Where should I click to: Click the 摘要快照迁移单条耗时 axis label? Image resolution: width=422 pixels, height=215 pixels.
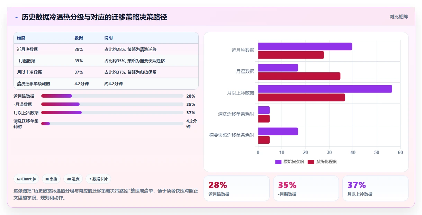[232, 135]
